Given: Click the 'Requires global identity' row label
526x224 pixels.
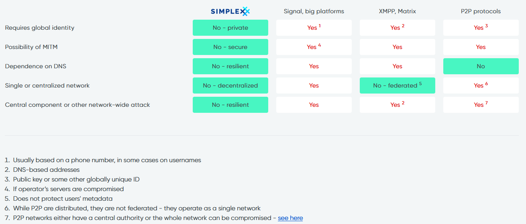Looking at the screenshot, I should tap(40, 28).
